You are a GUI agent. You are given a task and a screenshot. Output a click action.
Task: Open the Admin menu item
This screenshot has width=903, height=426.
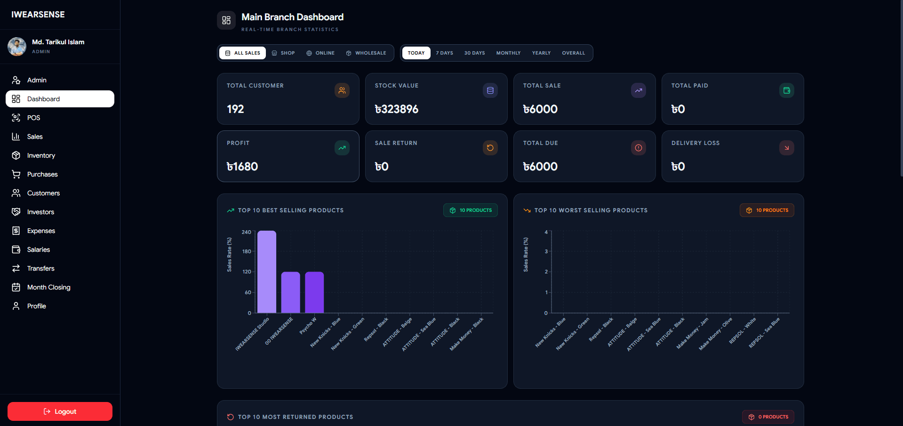[x=60, y=80]
